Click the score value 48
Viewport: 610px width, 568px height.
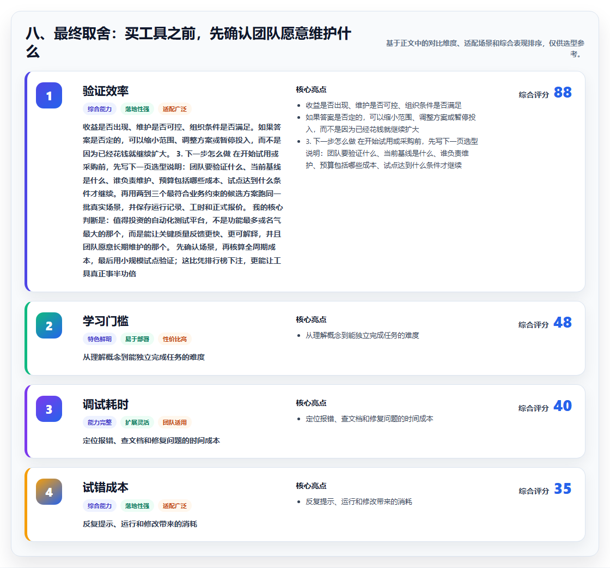coord(563,322)
